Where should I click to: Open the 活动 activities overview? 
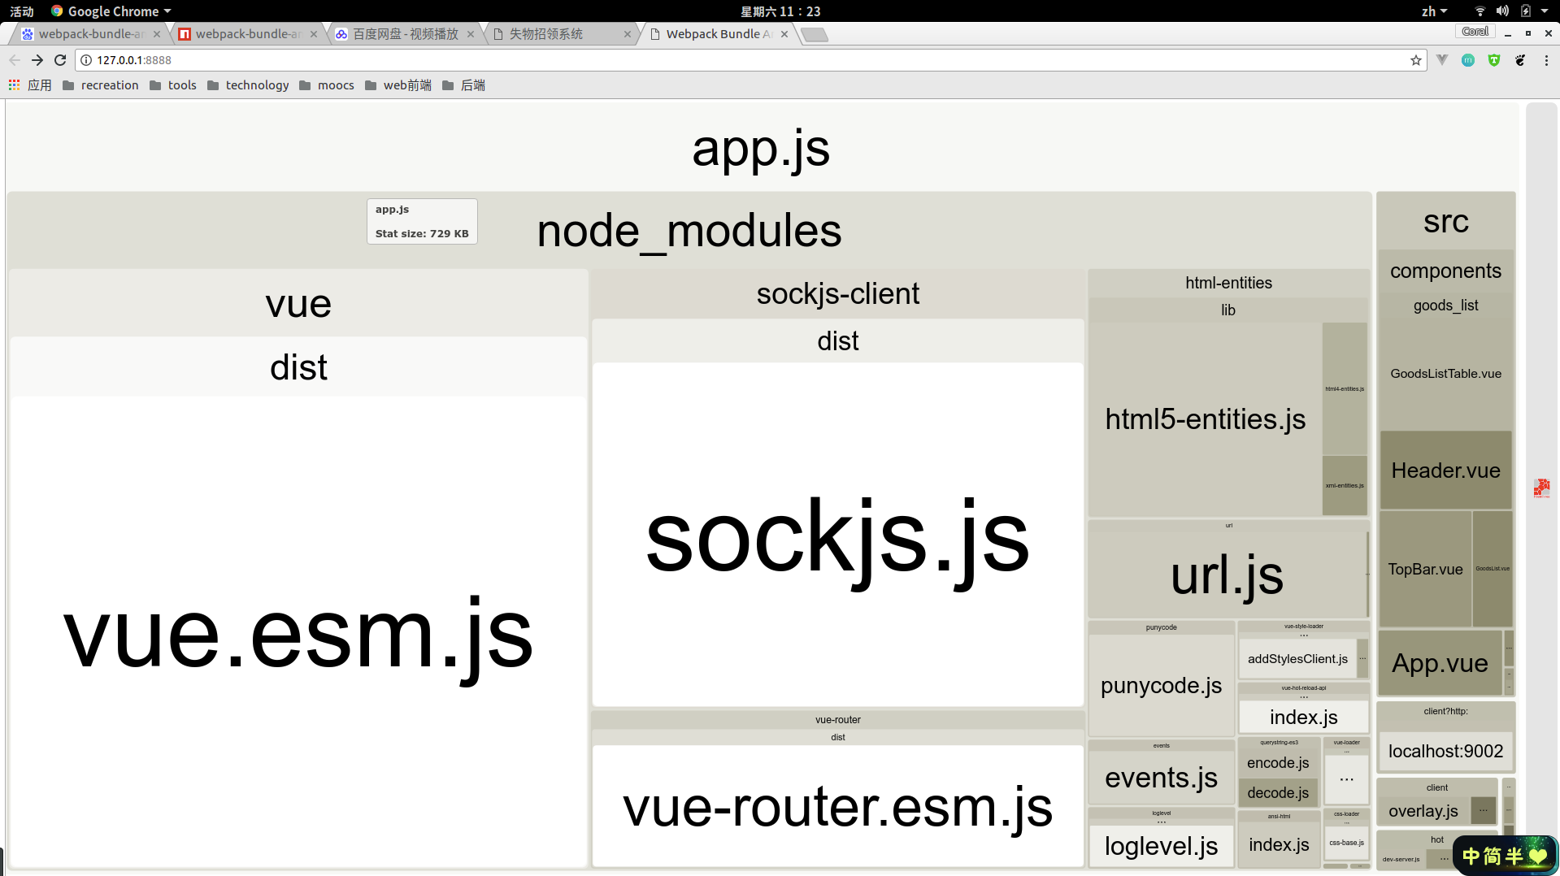[x=22, y=11]
